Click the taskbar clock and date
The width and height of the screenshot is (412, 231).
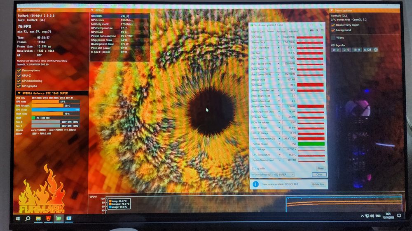click(389, 216)
